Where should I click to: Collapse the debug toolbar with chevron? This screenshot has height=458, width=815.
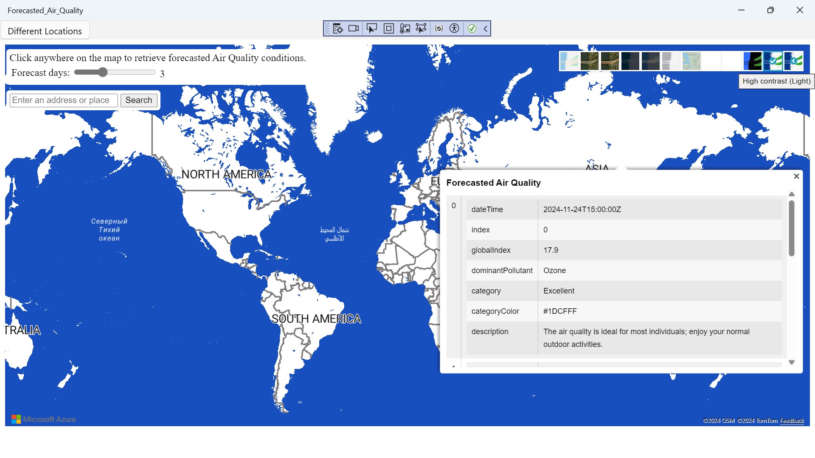coord(486,28)
